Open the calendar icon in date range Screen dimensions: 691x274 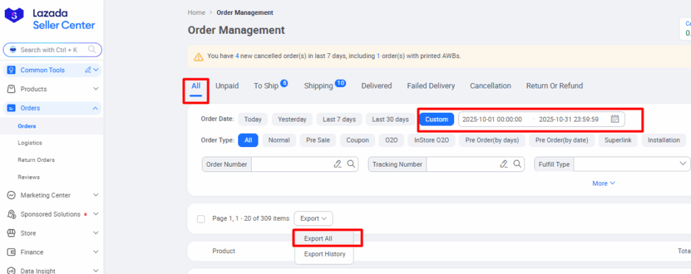[615, 119]
